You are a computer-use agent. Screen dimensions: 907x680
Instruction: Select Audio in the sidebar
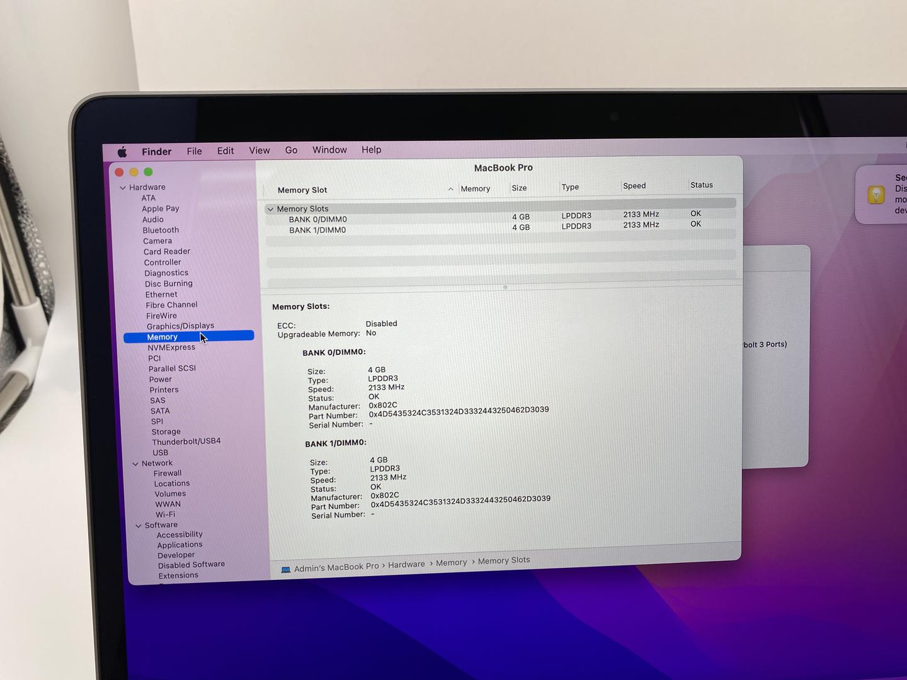coord(153,219)
